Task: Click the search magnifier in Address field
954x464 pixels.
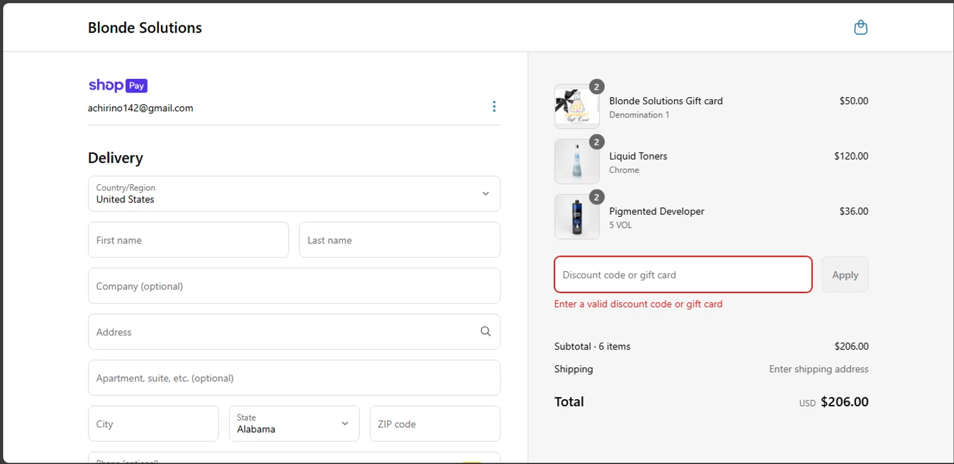Action: pyautogui.click(x=485, y=331)
